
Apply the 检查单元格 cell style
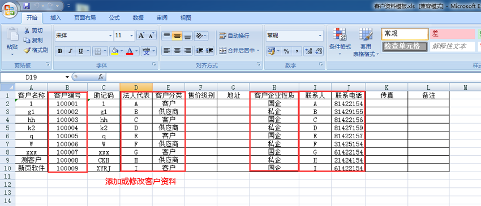point(405,46)
